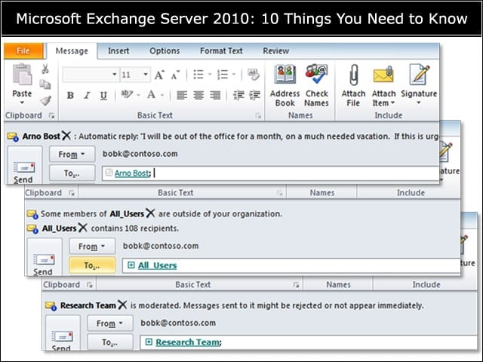Decrease indent
This screenshot has width=483, height=362.
tap(238, 95)
